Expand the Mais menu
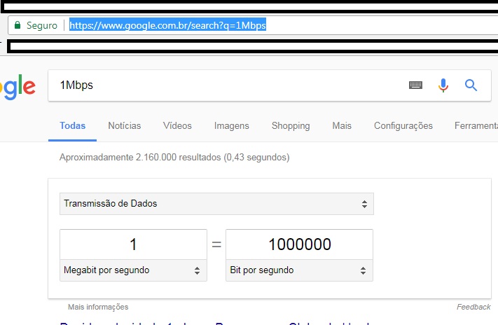Viewport: 498px width, 325px height. [x=342, y=126]
